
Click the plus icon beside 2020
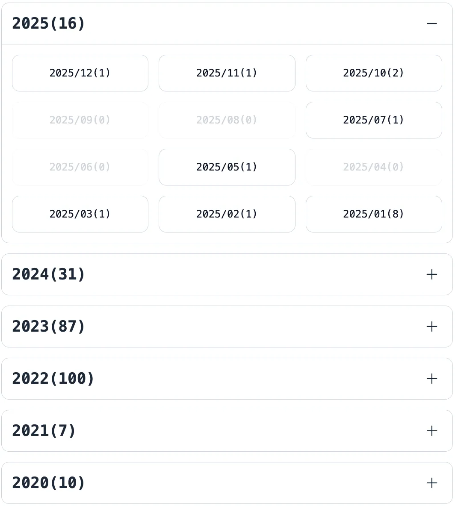tap(431, 483)
